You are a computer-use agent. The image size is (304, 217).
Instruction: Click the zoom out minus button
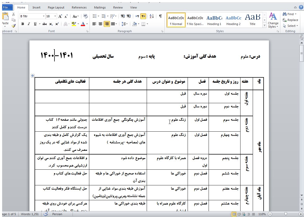tap(270, 214)
